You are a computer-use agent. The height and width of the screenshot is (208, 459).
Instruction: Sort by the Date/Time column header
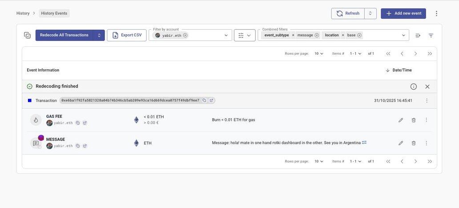402,70
